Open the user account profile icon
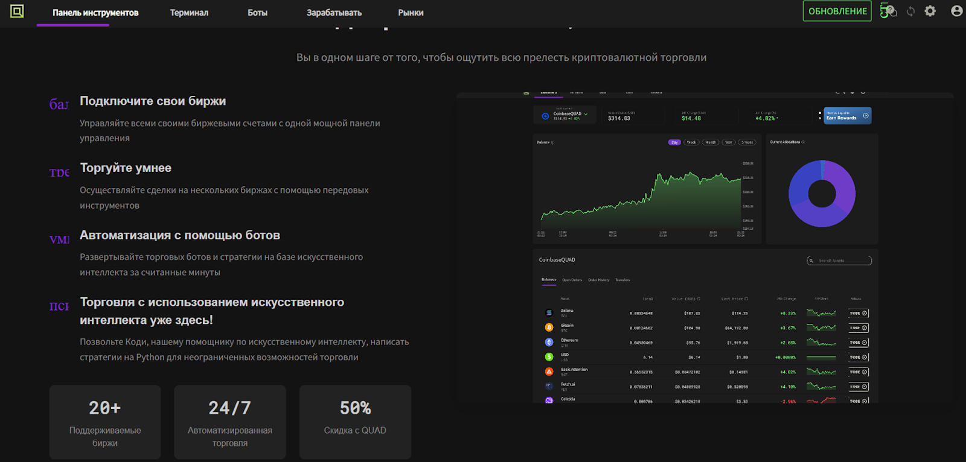The height and width of the screenshot is (462, 966). (x=956, y=11)
